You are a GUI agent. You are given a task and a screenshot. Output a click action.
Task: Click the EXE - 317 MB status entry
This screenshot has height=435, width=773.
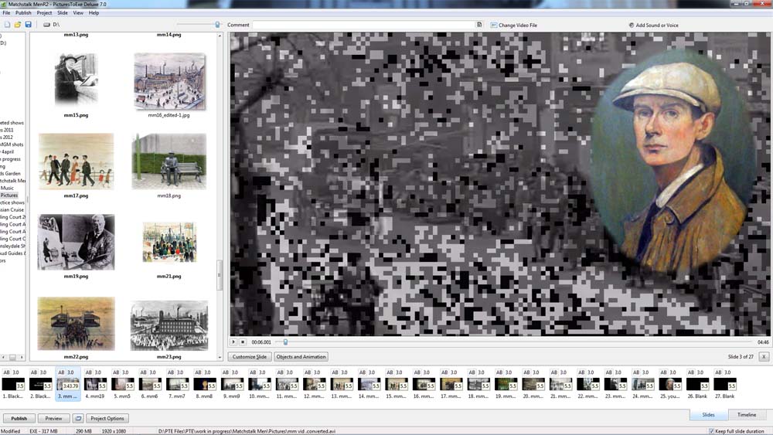pyautogui.click(x=43, y=431)
